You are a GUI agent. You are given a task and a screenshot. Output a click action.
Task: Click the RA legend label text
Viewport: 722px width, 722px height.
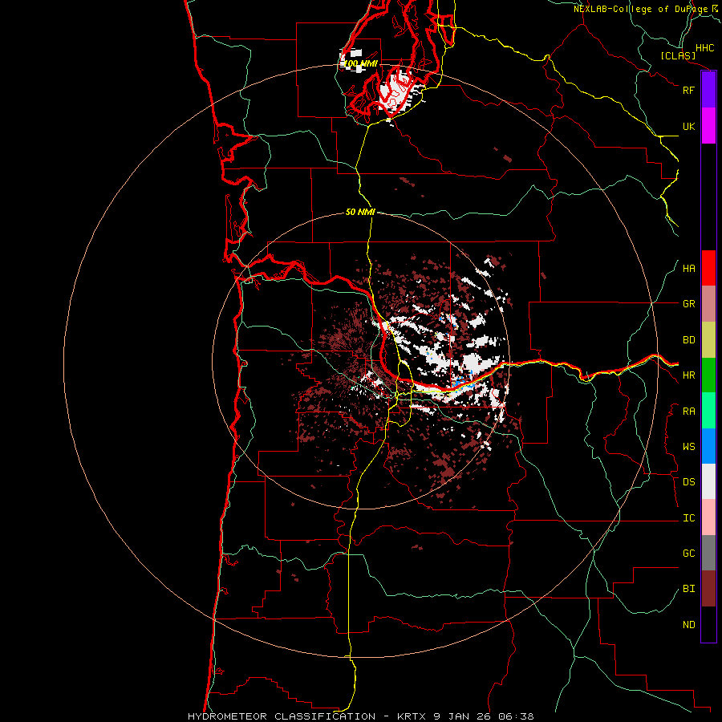point(689,412)
